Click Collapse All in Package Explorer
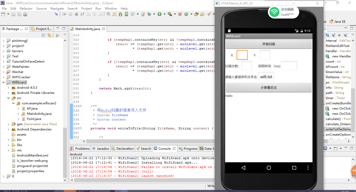The width and height of the screenshot is (356, 192). pyautogui.click(x=43, y=35)
